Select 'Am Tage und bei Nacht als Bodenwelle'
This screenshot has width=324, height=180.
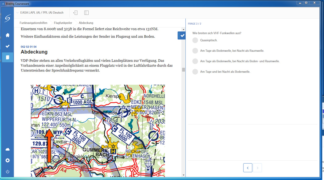195,72
